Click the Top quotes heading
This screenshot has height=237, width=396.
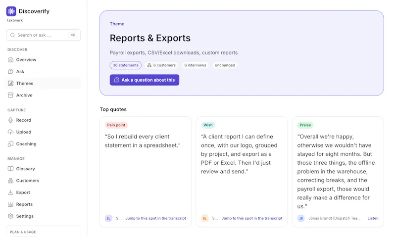coord(113,109)
